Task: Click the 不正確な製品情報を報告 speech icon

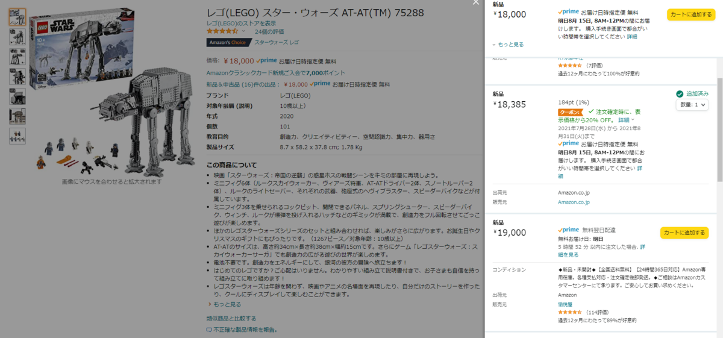Action: coord(209,330)
